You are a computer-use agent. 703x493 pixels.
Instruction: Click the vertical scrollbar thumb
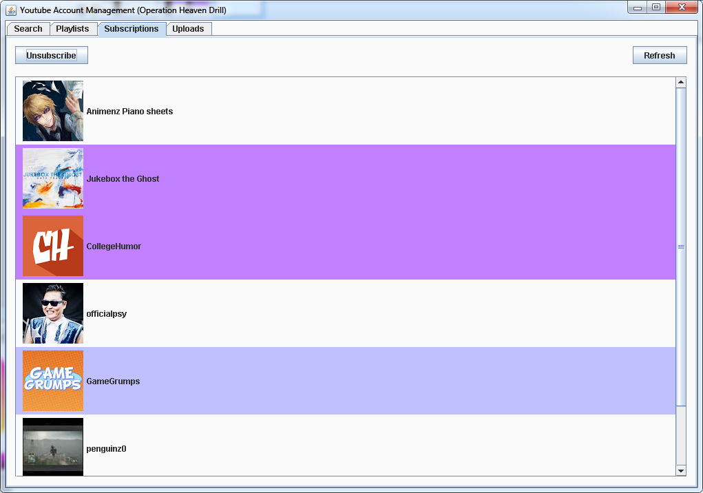pyautogui.click(x=681, y=247)
